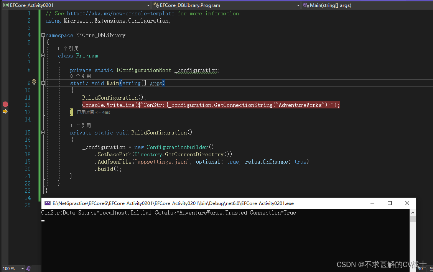This screenshot has width=433, height=272.
Task: Click the collapsed code indicator on line 13
Action: click(x=71, y=111)
